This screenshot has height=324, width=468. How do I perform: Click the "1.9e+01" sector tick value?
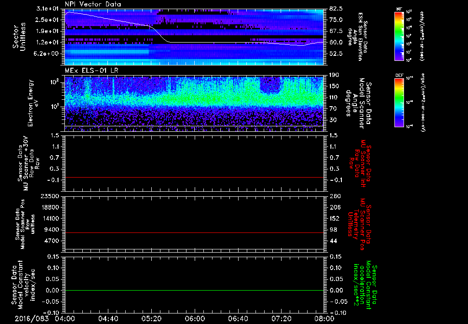[48, 31]
